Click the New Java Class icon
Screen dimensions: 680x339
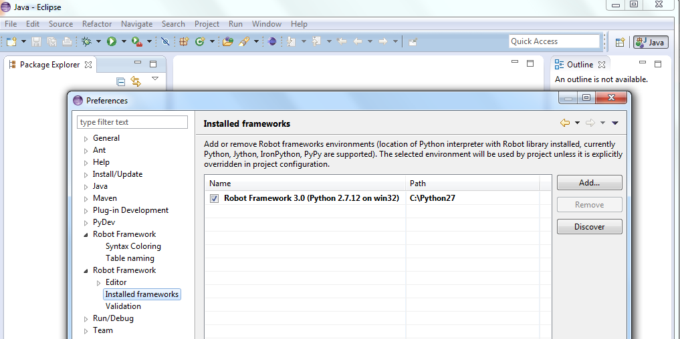[x=200, y=41]
